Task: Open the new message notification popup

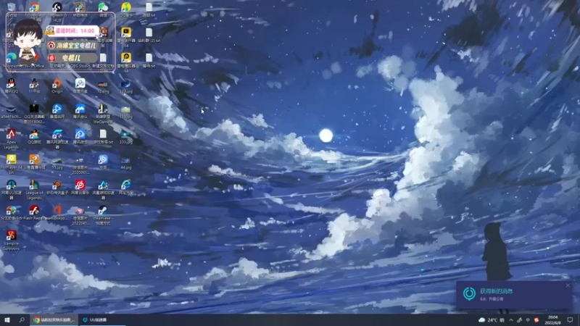Action: click(x=514, y=295)
